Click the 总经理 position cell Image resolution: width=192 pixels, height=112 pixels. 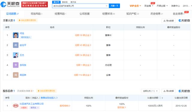108,65
